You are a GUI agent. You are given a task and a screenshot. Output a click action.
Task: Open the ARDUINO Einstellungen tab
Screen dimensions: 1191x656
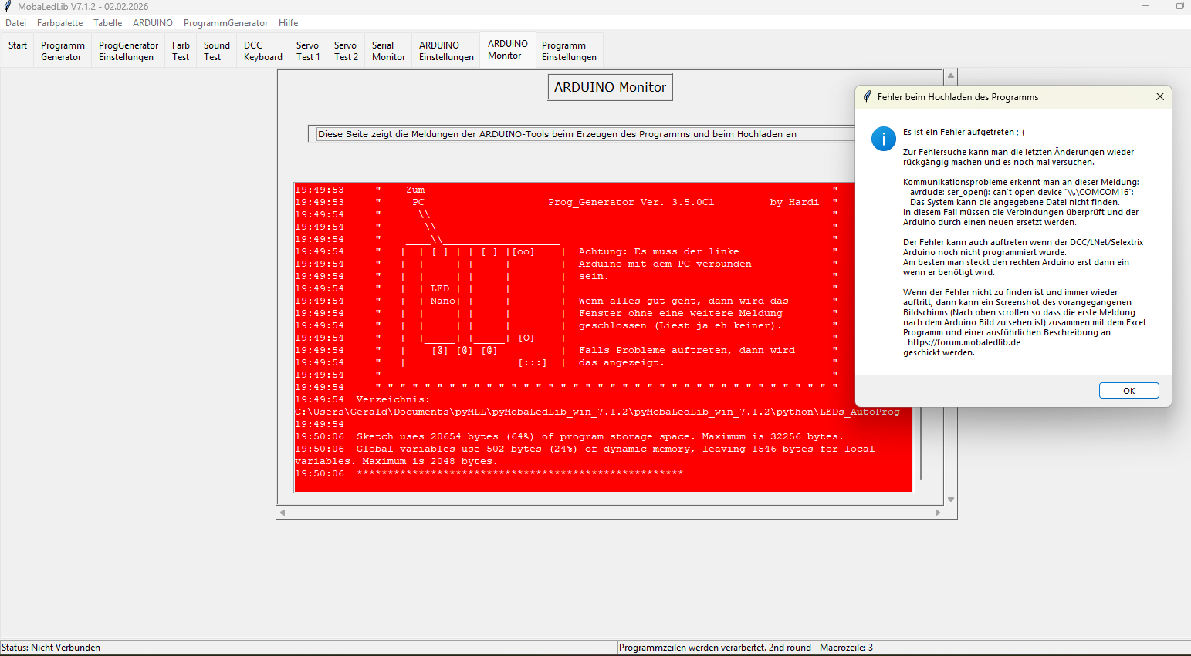pyautogui.click(x=445, y=51)
